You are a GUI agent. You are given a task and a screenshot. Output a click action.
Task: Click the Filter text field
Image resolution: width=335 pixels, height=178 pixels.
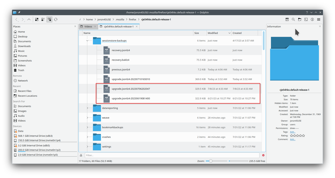pos(172,155)
